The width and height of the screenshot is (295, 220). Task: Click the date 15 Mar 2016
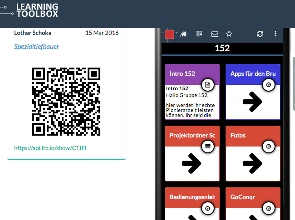click(102, 33)
